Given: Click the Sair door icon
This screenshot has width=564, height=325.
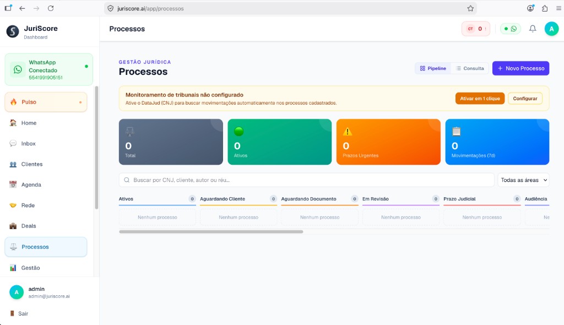Looking at the screenshot, I should (12, 313).
